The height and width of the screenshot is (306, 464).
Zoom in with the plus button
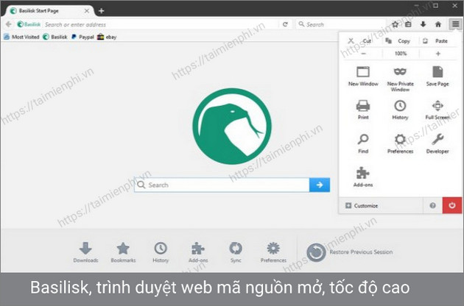[437, 54]
